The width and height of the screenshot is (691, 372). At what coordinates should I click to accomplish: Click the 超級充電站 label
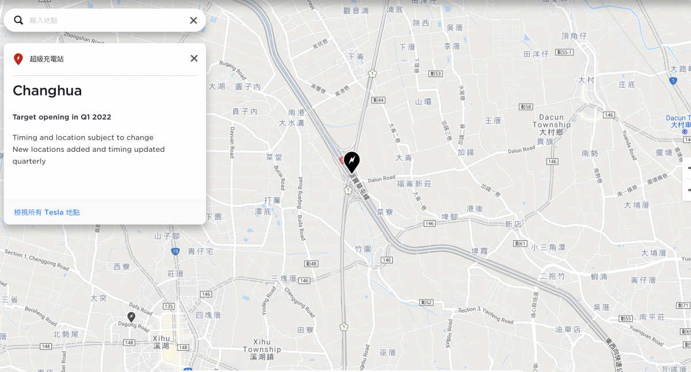[47, 59]
